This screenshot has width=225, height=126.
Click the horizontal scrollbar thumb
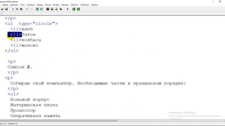tap(59, 120)
